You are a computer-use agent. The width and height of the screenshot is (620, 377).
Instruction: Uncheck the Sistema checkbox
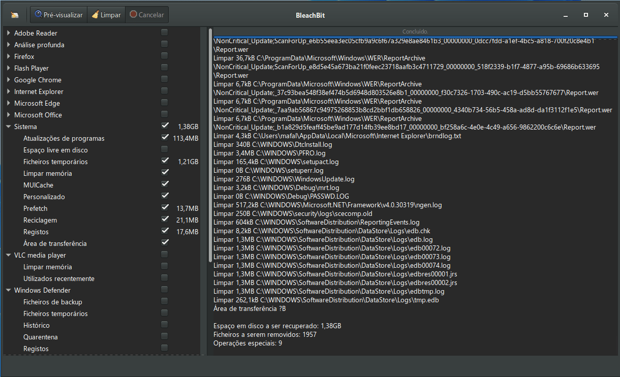(165, 126)
